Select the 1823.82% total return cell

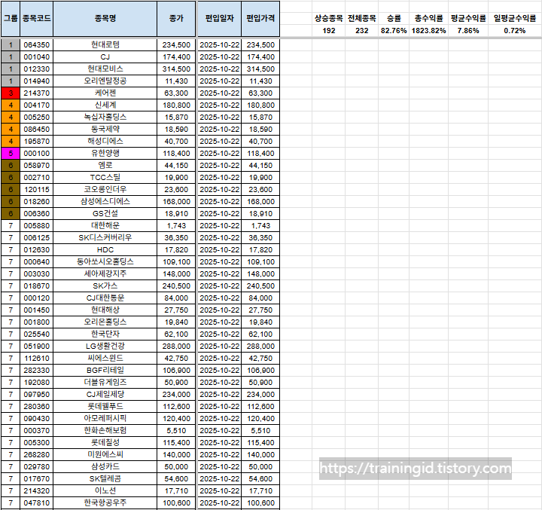[x=428, y=31]
